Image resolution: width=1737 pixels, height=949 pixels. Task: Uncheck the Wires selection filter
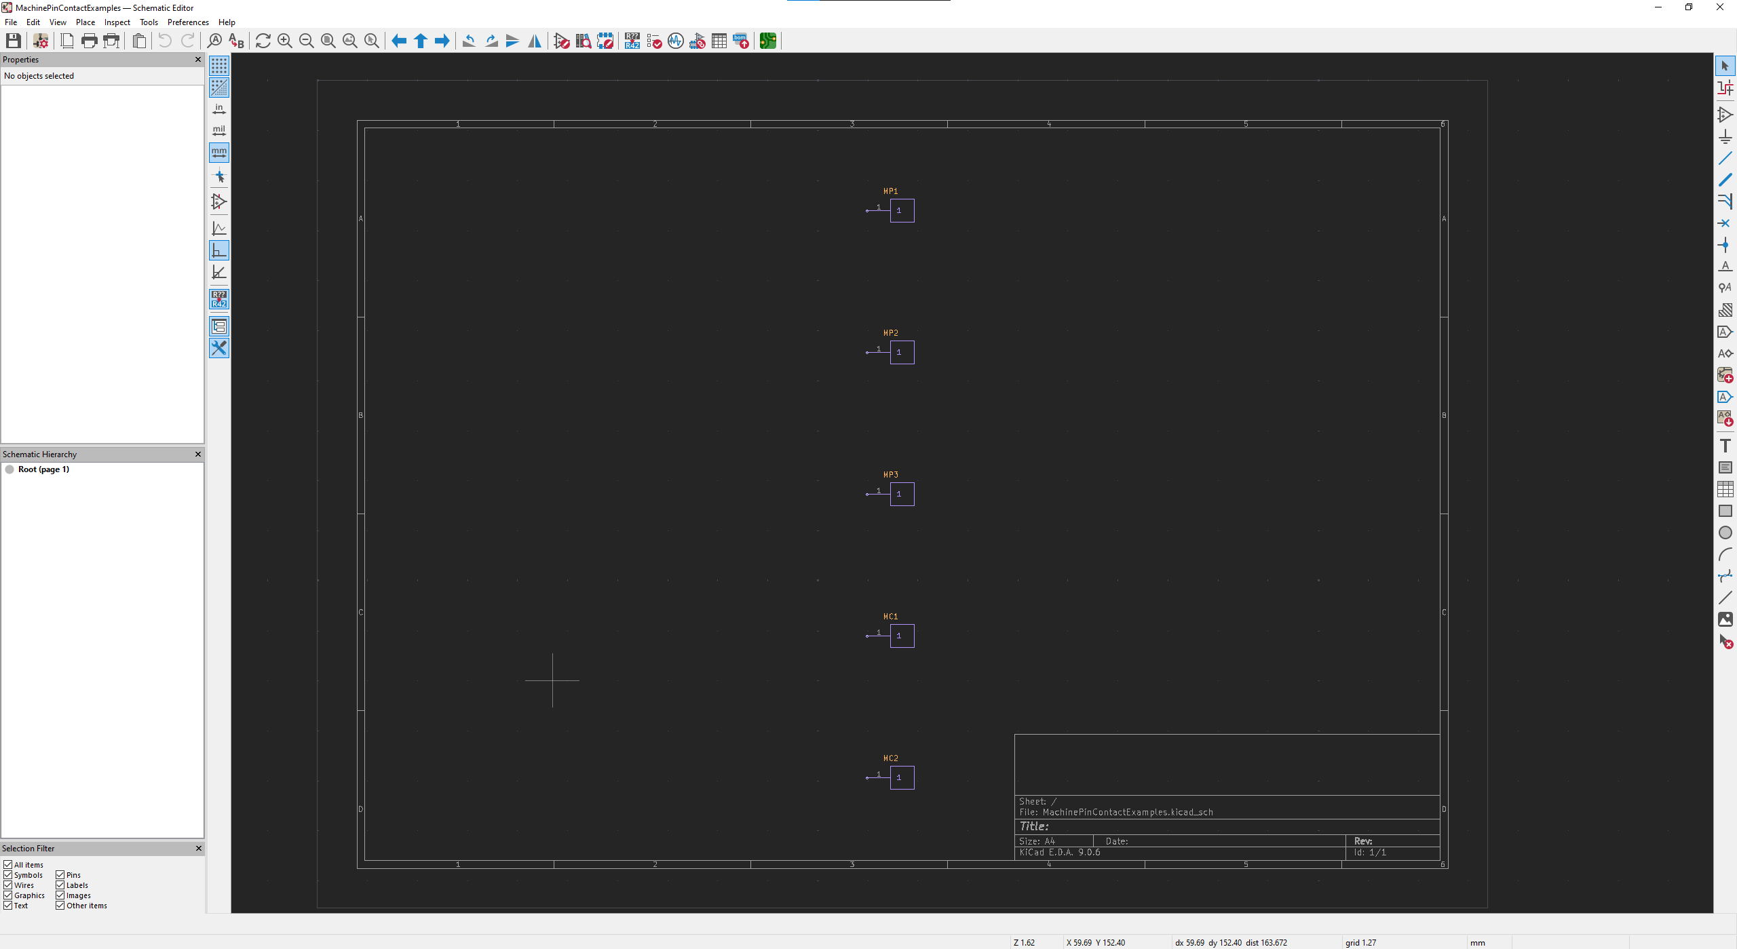point(8,885)
